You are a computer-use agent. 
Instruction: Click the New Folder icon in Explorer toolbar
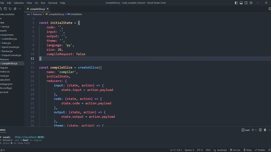(6, 9)
